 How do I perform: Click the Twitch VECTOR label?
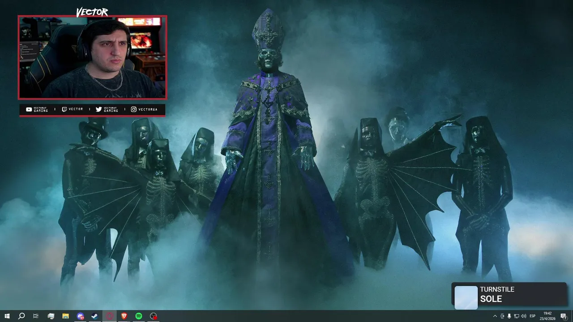(x=72, y=109)
